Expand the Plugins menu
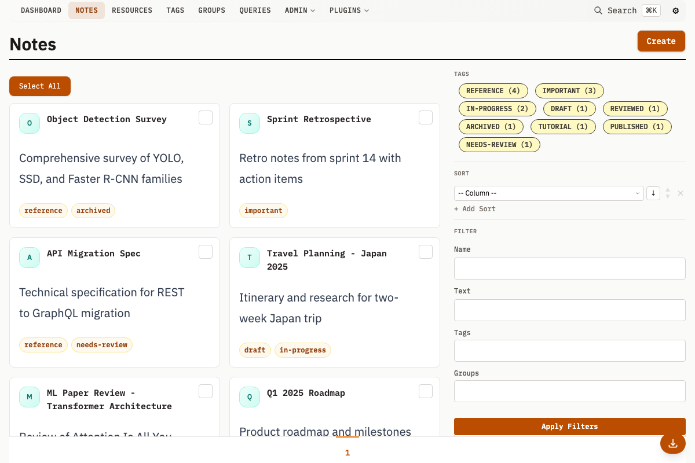This screenshot has height=463, width=695. (x=349, y=10)
